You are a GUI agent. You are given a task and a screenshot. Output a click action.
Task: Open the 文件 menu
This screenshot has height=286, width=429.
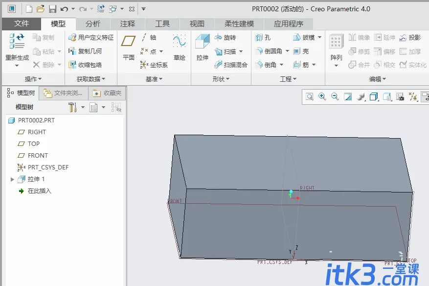tap(22, 24)
